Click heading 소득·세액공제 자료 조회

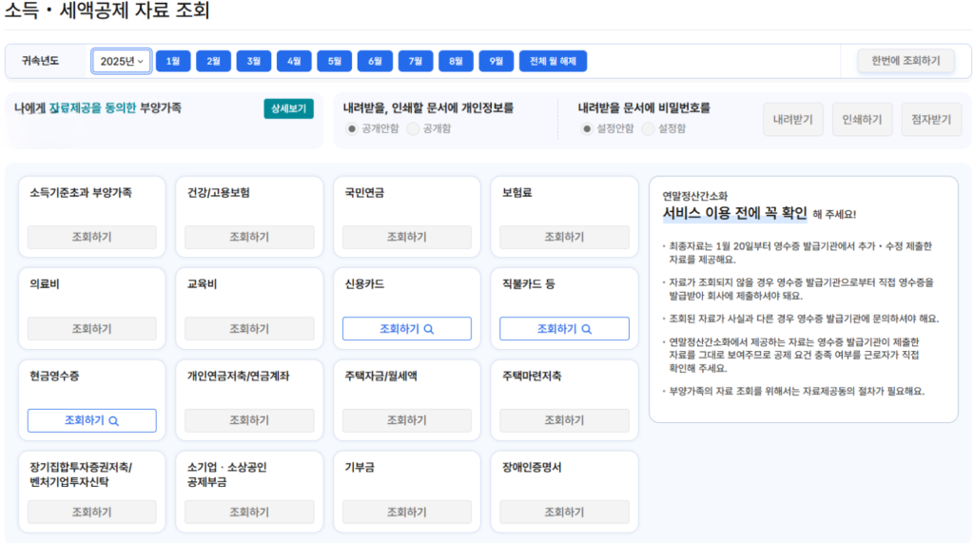(107, 10)
